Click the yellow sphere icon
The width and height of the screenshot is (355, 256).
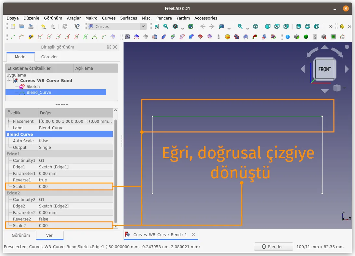pos(228,37)
